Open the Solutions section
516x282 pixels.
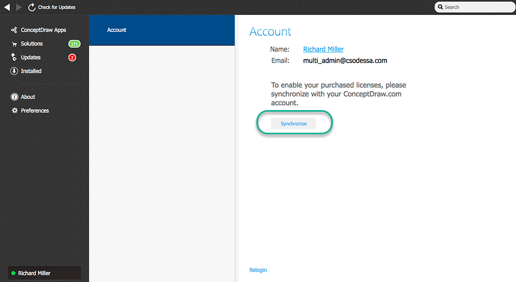tap(31, 44)
